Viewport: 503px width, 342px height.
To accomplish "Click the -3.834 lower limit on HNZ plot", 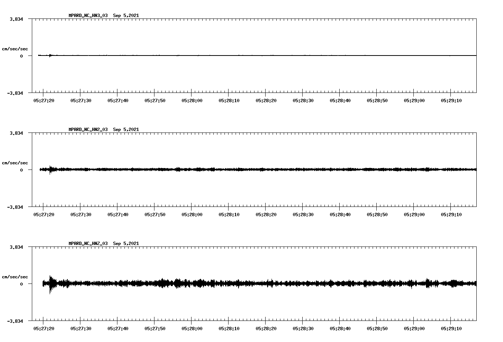I will tap(15, 321).
